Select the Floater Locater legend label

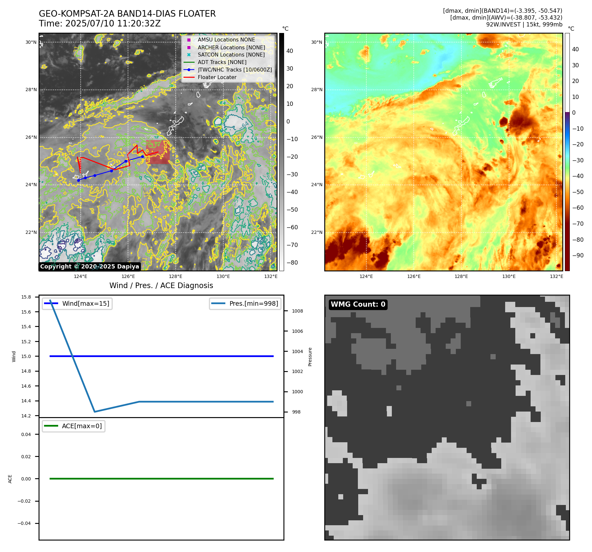coord(217,77)
